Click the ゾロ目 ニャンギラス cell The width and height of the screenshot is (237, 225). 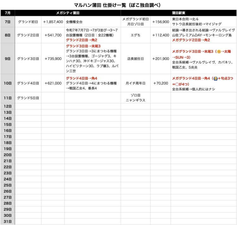click(x=136, y=98)
